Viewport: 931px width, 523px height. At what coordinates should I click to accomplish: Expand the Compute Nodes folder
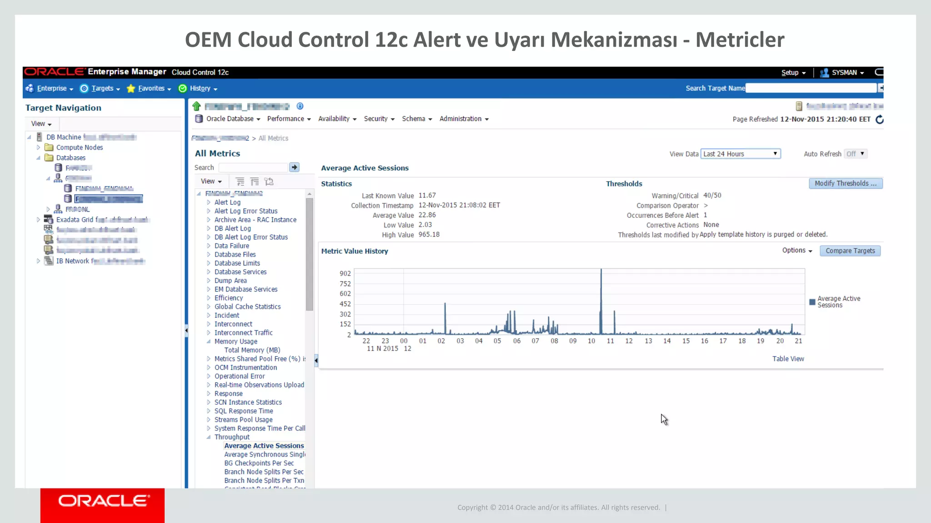(39, 148)
